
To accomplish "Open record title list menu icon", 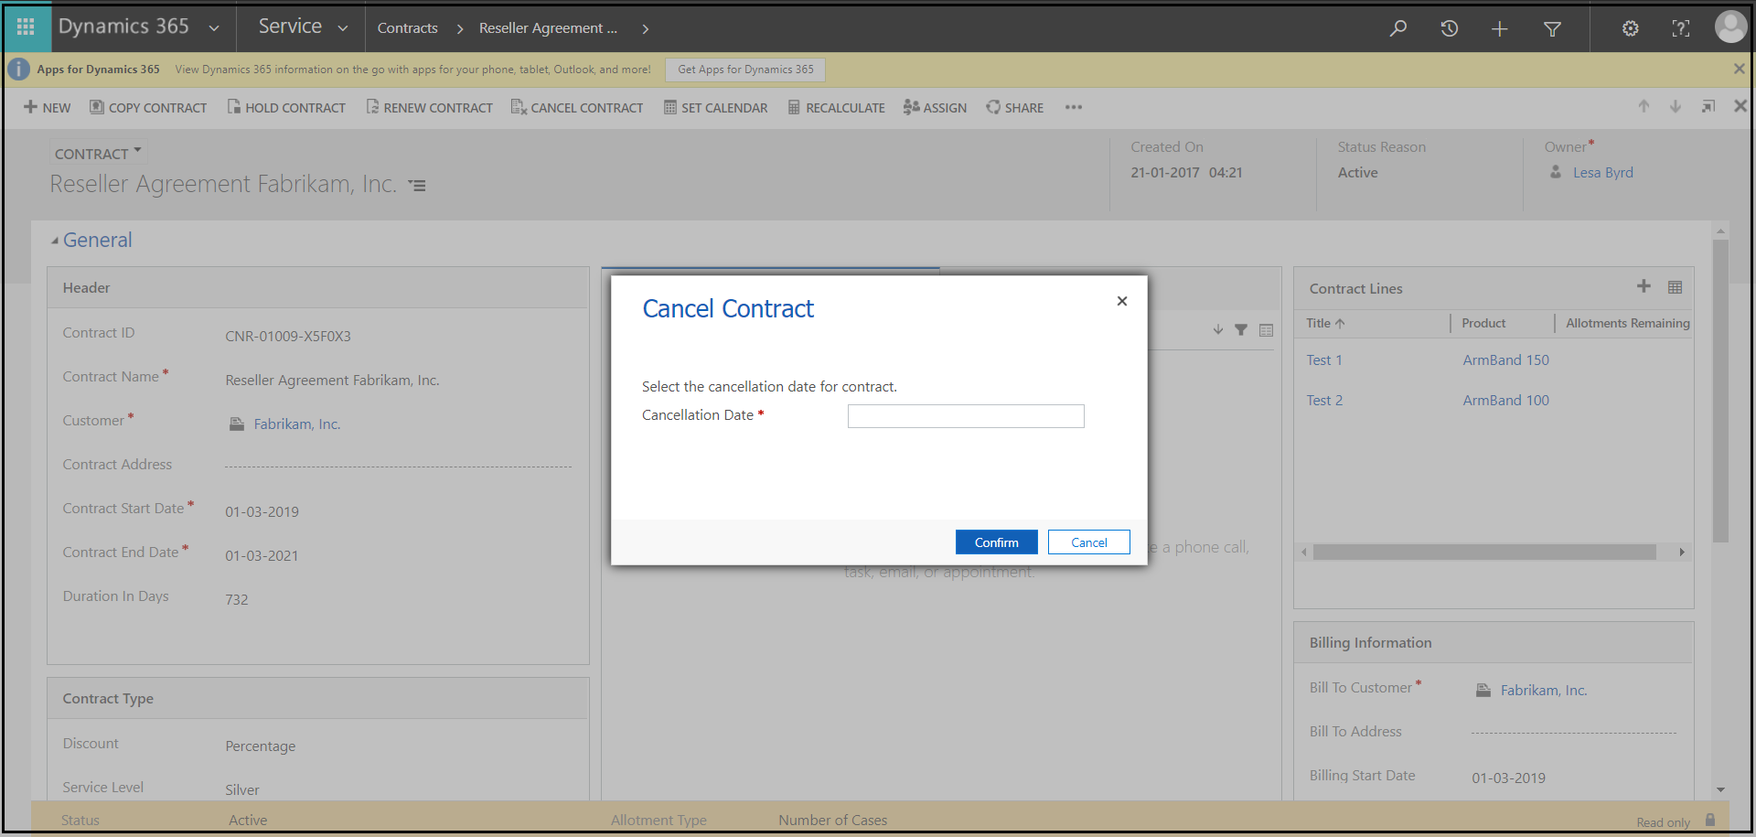I will click(417, 186).
